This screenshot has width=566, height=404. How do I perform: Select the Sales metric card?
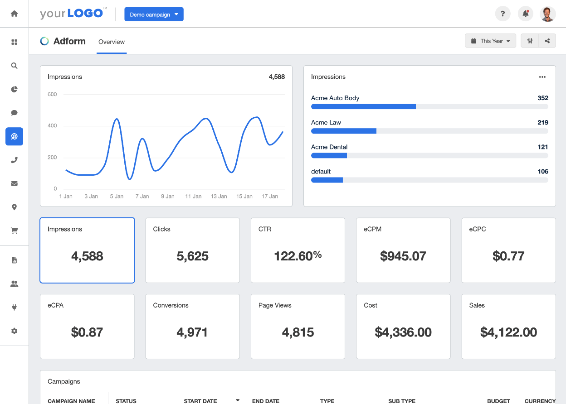[508, 327]
